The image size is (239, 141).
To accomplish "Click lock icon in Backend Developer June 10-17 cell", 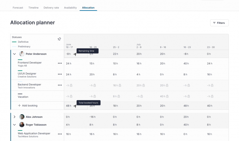I will coord(71,85).
